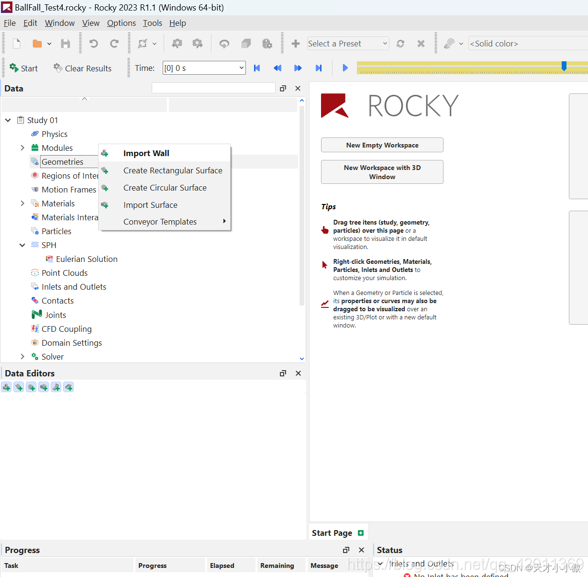Image resolution: width=588 pixels, height=577 pixels.
Task: Open Conveyor Templates submenu
Action: [165, 222]
